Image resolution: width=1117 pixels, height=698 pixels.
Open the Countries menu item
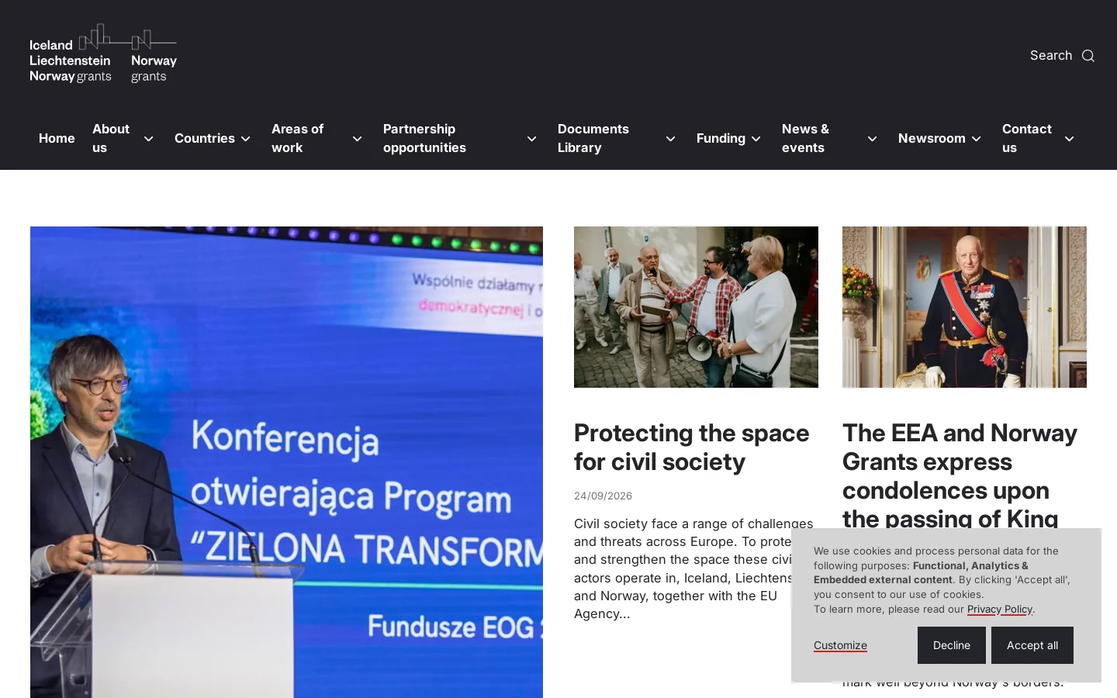click(x=205, y=138)
